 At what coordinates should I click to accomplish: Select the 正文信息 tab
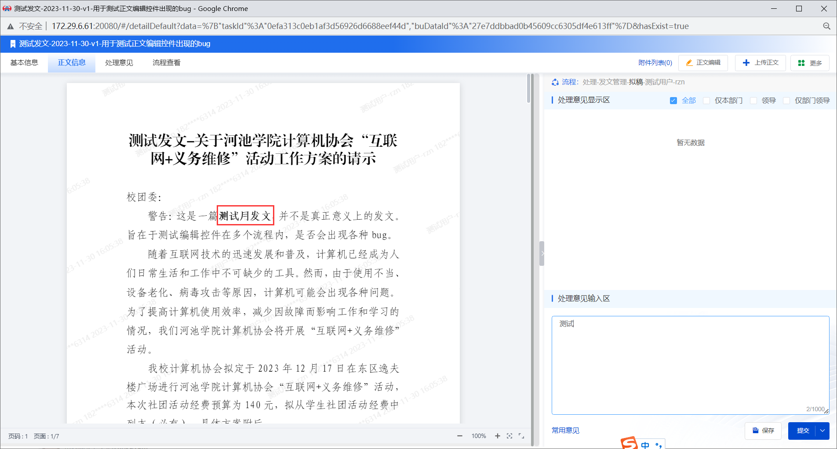point(72,63)
